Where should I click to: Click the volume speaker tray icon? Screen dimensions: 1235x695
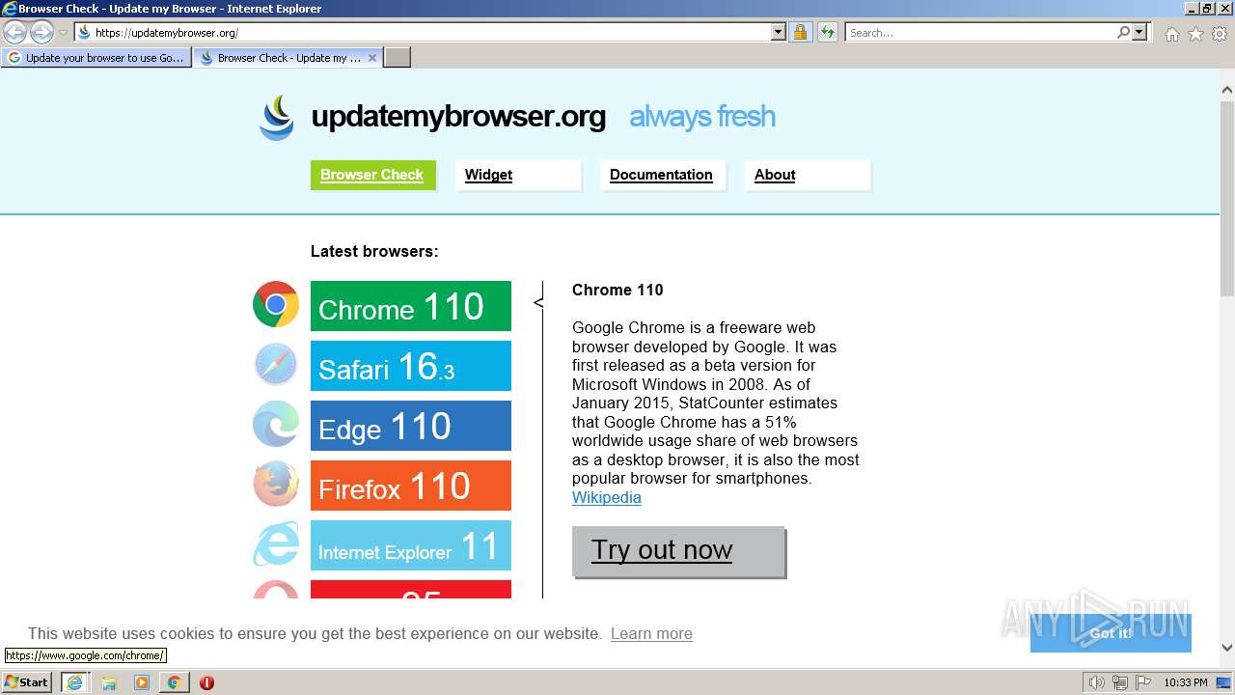pyautogui.click(x=1096, y=682)
